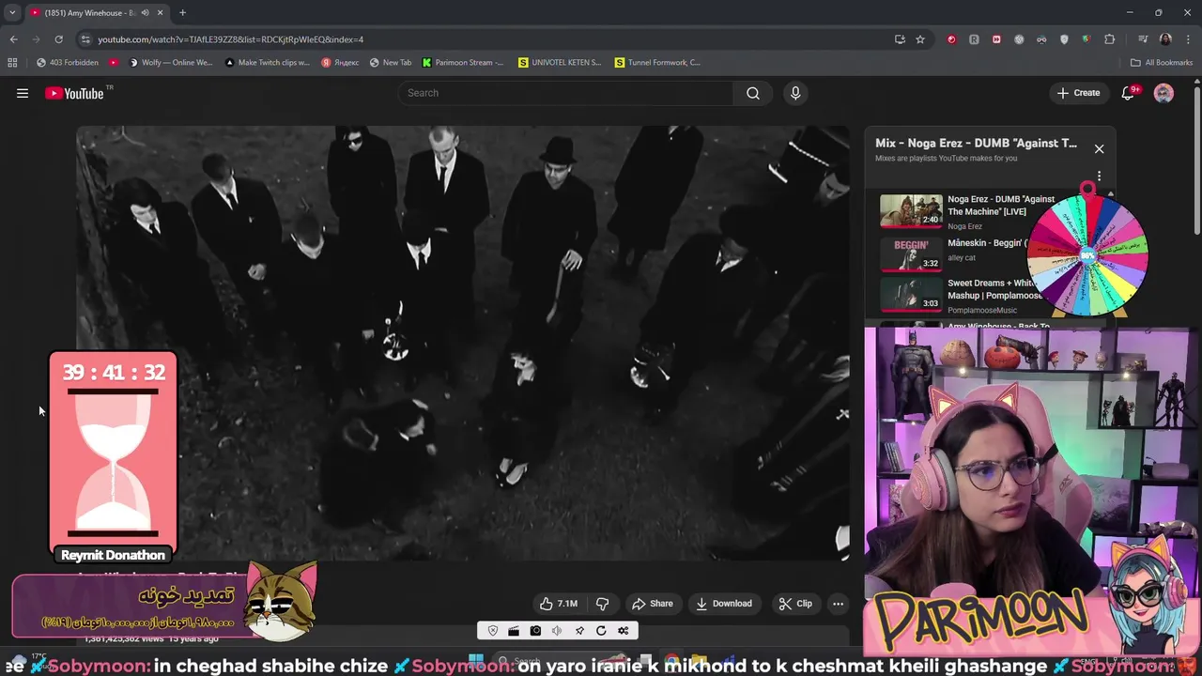Screen dimensions: 1202x676
Task: Like the video with 7.1M likes
Action: (x=558, y=604)
